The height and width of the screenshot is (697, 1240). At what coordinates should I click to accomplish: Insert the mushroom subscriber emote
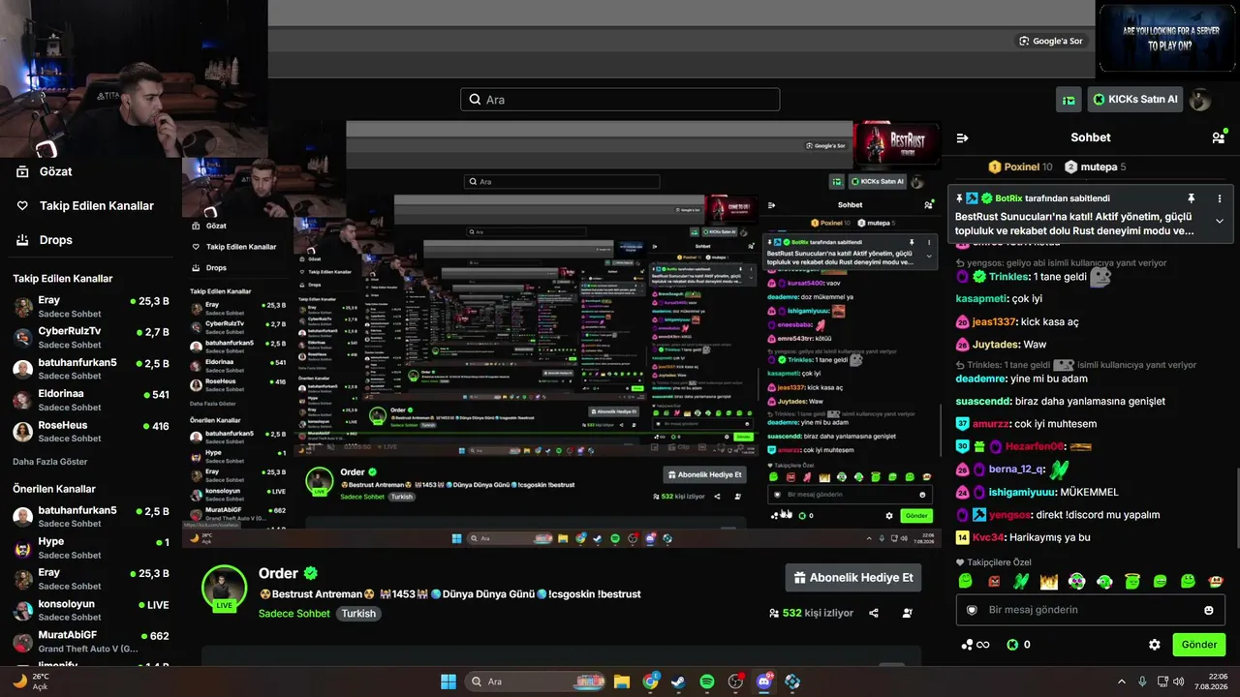[1217, 581]
